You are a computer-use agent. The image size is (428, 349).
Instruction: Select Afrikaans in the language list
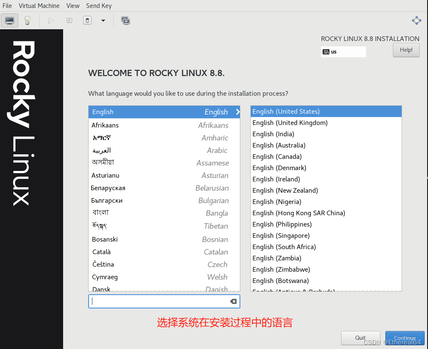(x=164, y=125)
